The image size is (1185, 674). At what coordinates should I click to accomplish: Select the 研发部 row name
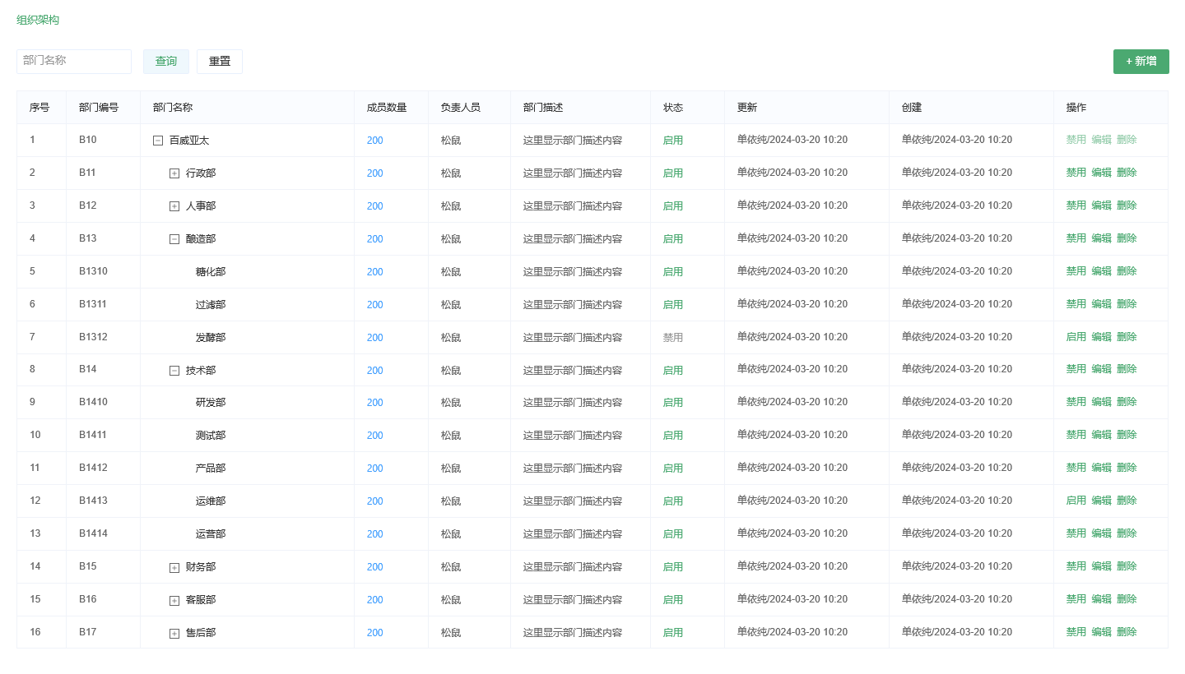(211, 403)
